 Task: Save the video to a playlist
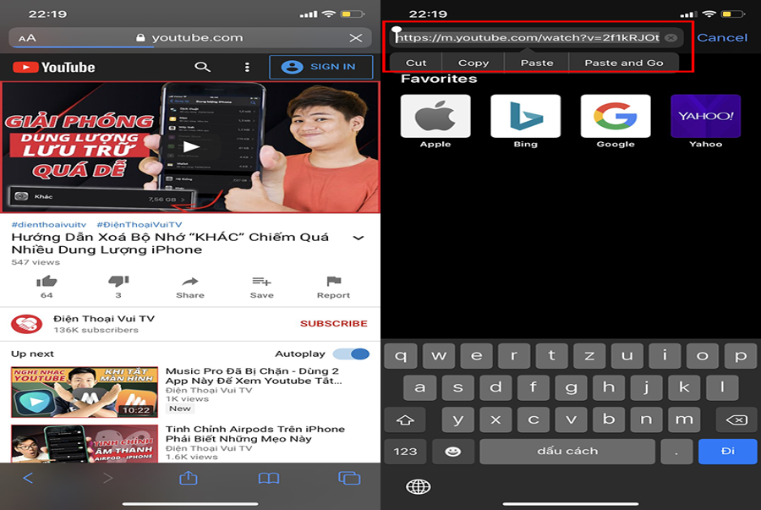[x=261, y=282]
